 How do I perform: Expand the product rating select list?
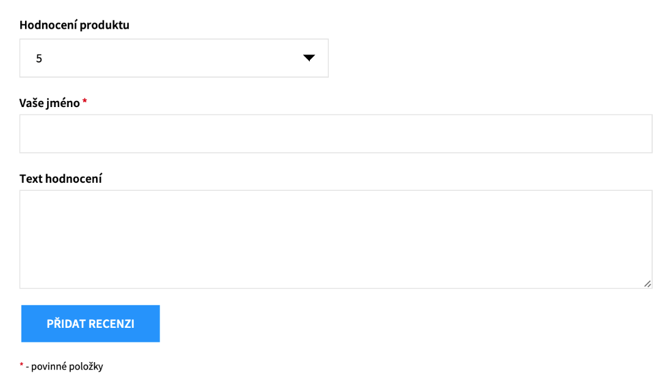[174, 58]
